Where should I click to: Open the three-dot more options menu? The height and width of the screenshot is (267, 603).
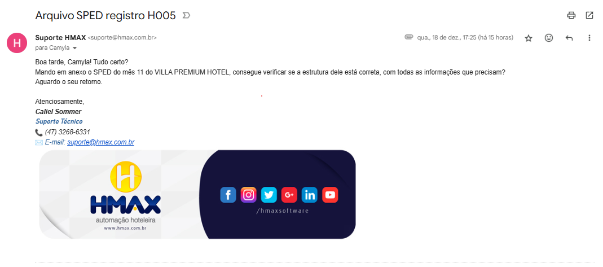(x=589, y=38)
